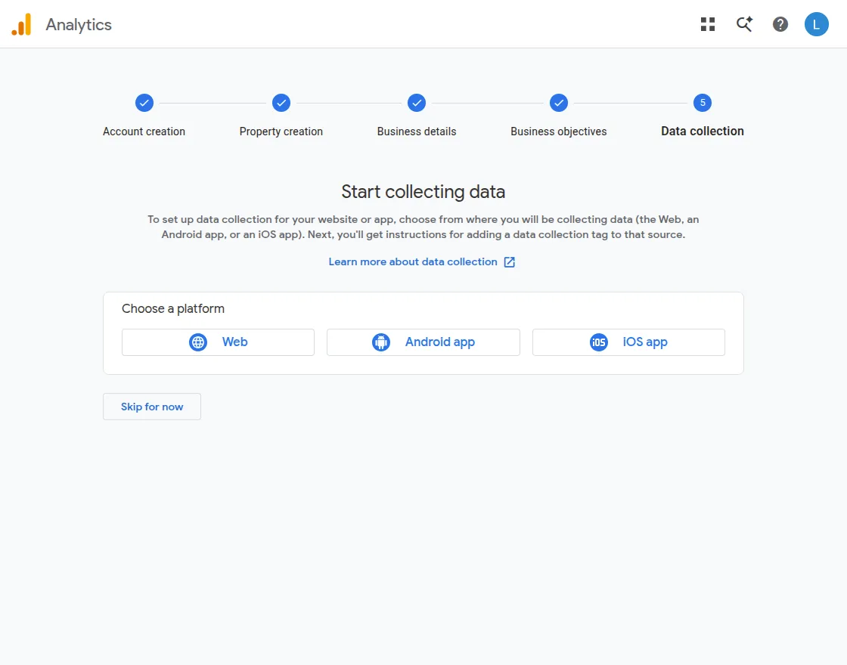Open the account avatar labeled L
847x665 pixels.
pos(816,24)
